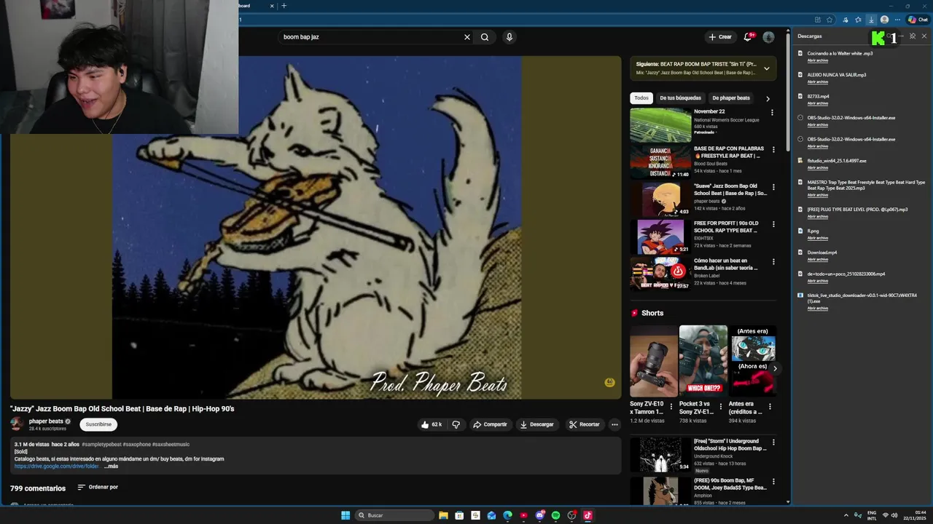Open volume control in system tray
Image resolution: width=933 pixels, height=524 pixels.
click(894, 515)
